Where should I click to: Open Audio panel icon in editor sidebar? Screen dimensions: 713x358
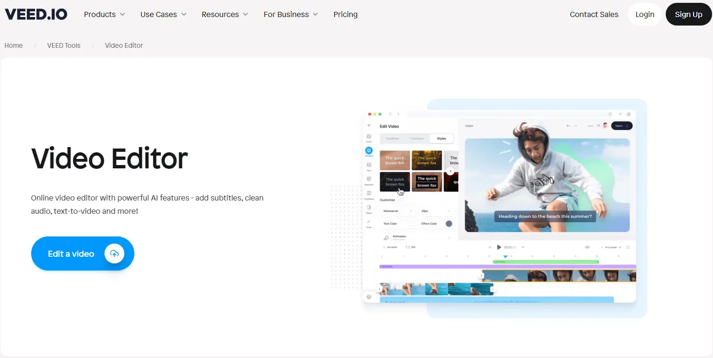point(369,138)
